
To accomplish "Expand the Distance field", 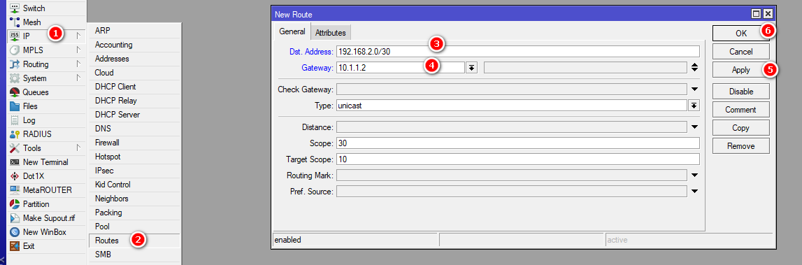I will 694,127.
